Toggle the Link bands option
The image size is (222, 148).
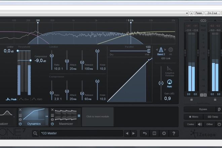(x=166, y=58)
